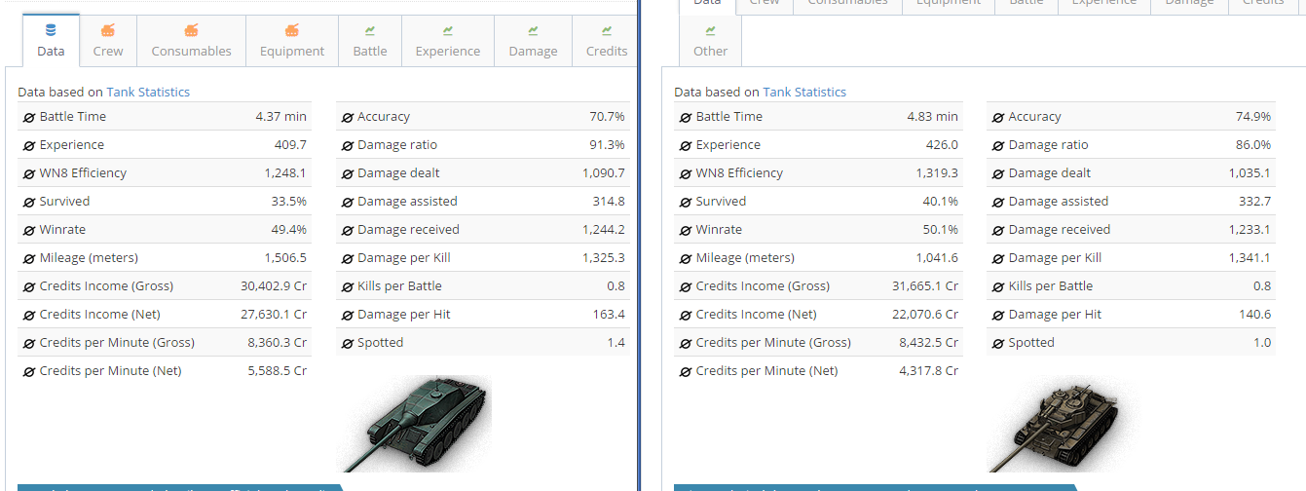Click the chart icon above the Battle tab
Screen dimensions: 1306x491
370,30
